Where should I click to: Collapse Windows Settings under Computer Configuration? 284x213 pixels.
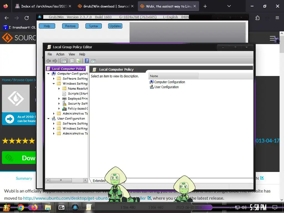coord(54,84)
